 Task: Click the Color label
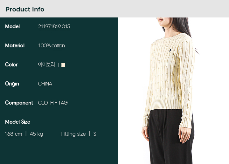tap(11, 65)
